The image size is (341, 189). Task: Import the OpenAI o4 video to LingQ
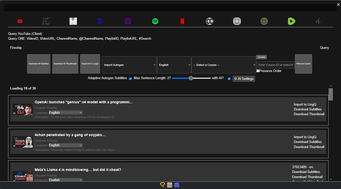point(305,104)
